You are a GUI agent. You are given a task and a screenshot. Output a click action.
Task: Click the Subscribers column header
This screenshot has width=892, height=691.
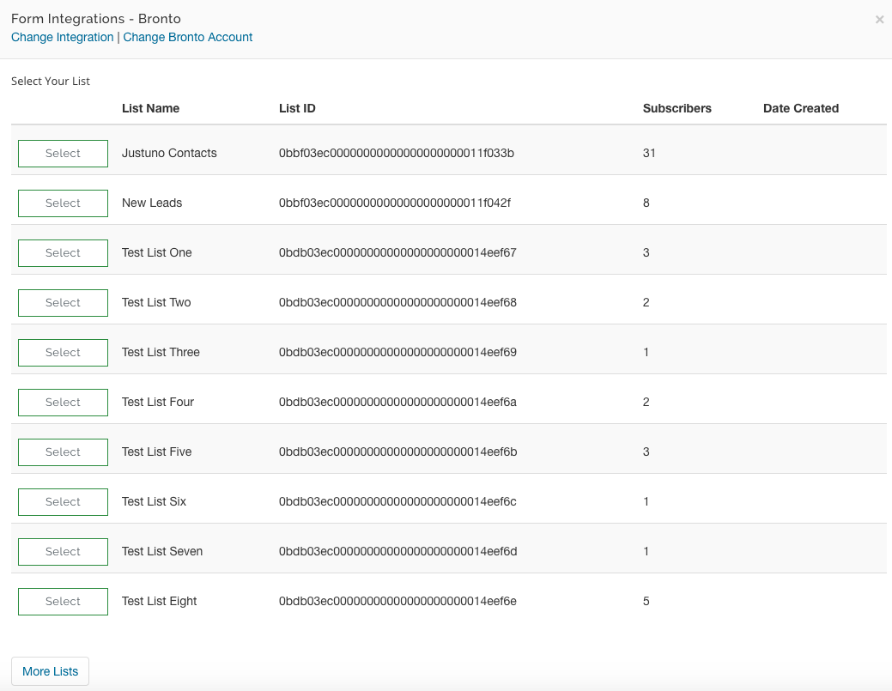(677, 108)
